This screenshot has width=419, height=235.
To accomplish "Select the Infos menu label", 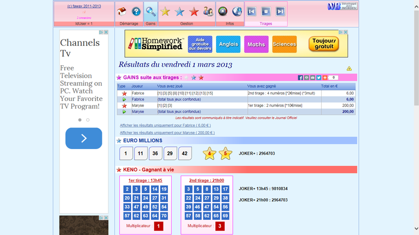I will point(230,24).
